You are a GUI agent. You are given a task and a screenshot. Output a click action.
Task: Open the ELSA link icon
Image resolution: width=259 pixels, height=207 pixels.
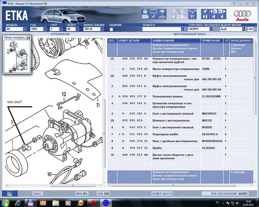pyautogui.click(x=175, y=11)
